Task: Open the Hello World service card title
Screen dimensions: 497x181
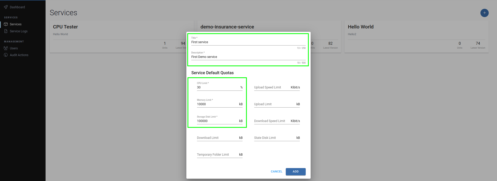Action: [x=361, y=27]
